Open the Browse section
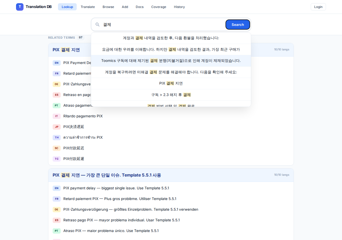This screenshot has width=342, height=240. [x=108, y=7]
